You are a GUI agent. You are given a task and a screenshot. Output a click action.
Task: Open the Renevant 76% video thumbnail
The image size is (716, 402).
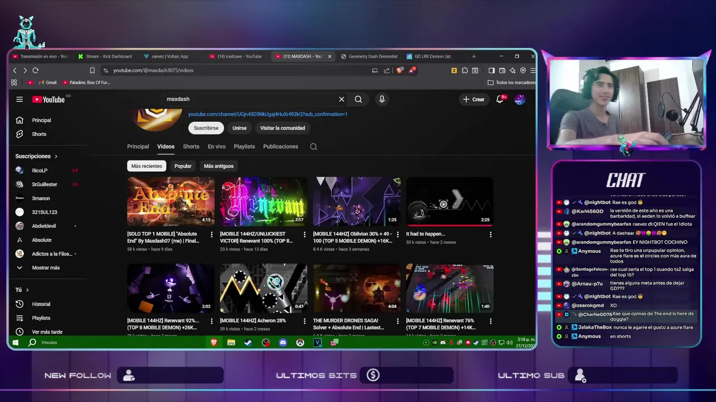coord(450,288)
